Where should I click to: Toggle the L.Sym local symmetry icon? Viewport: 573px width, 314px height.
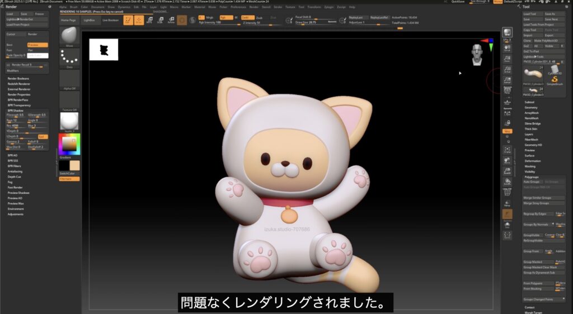pyautogui.click(x=507, y=113)
